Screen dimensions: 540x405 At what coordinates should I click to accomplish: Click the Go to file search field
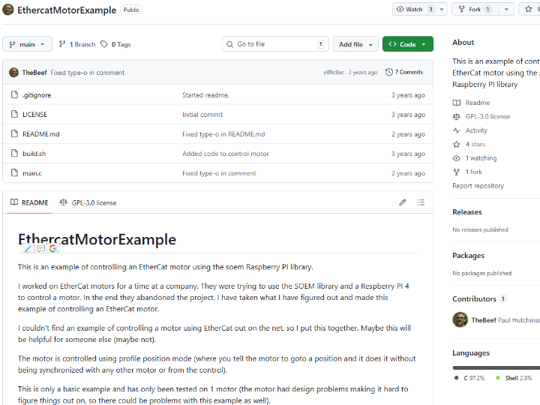pyautogui.click(x=276, y=44)
